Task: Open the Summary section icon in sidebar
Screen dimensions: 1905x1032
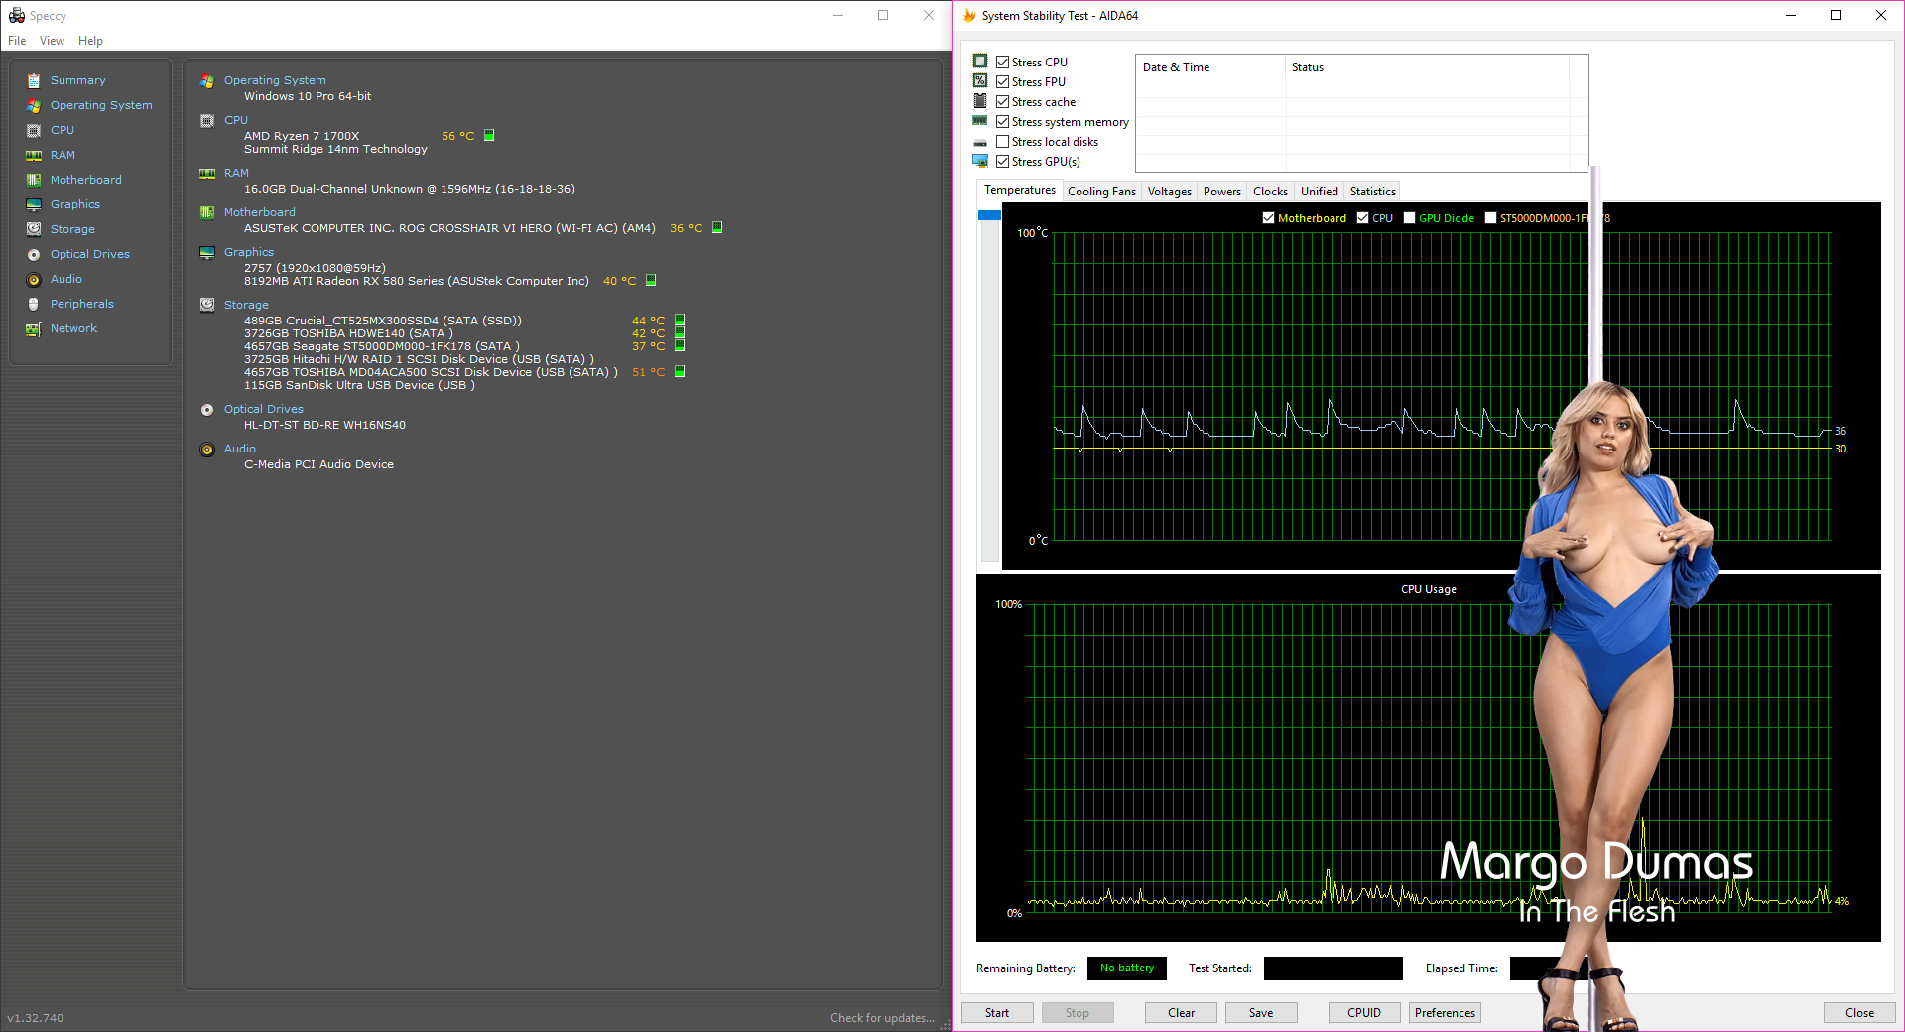Action: [34, 81]
